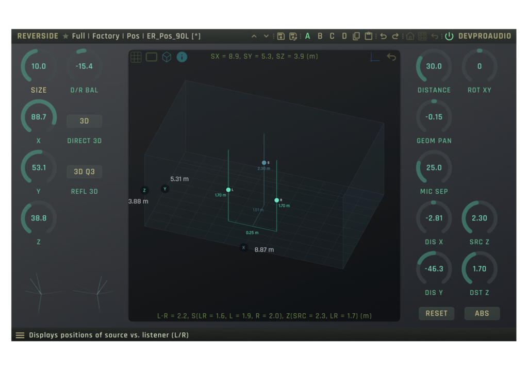Click the DIS X knob
Screen dimensions: 528x371
click(434, 218)
